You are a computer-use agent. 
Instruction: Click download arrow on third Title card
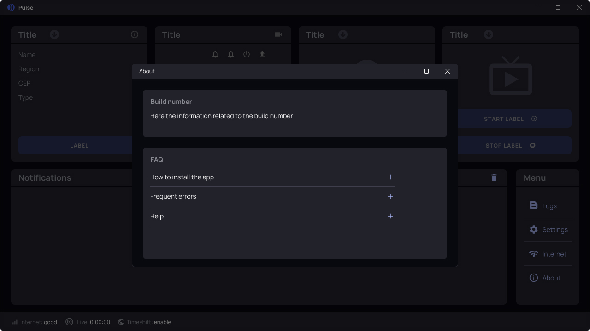343,34
